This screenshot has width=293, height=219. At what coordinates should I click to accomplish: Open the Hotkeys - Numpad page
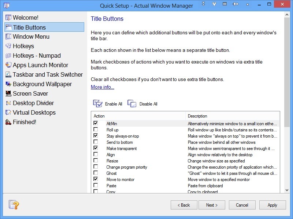[36, 55]
